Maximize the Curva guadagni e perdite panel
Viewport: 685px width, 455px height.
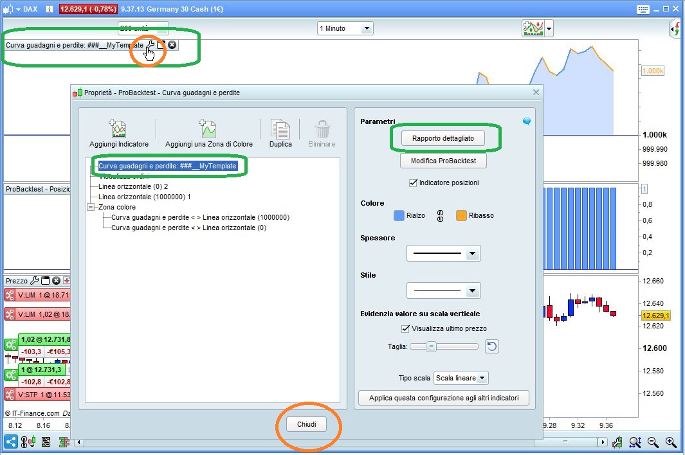click(x=161, y=44)
